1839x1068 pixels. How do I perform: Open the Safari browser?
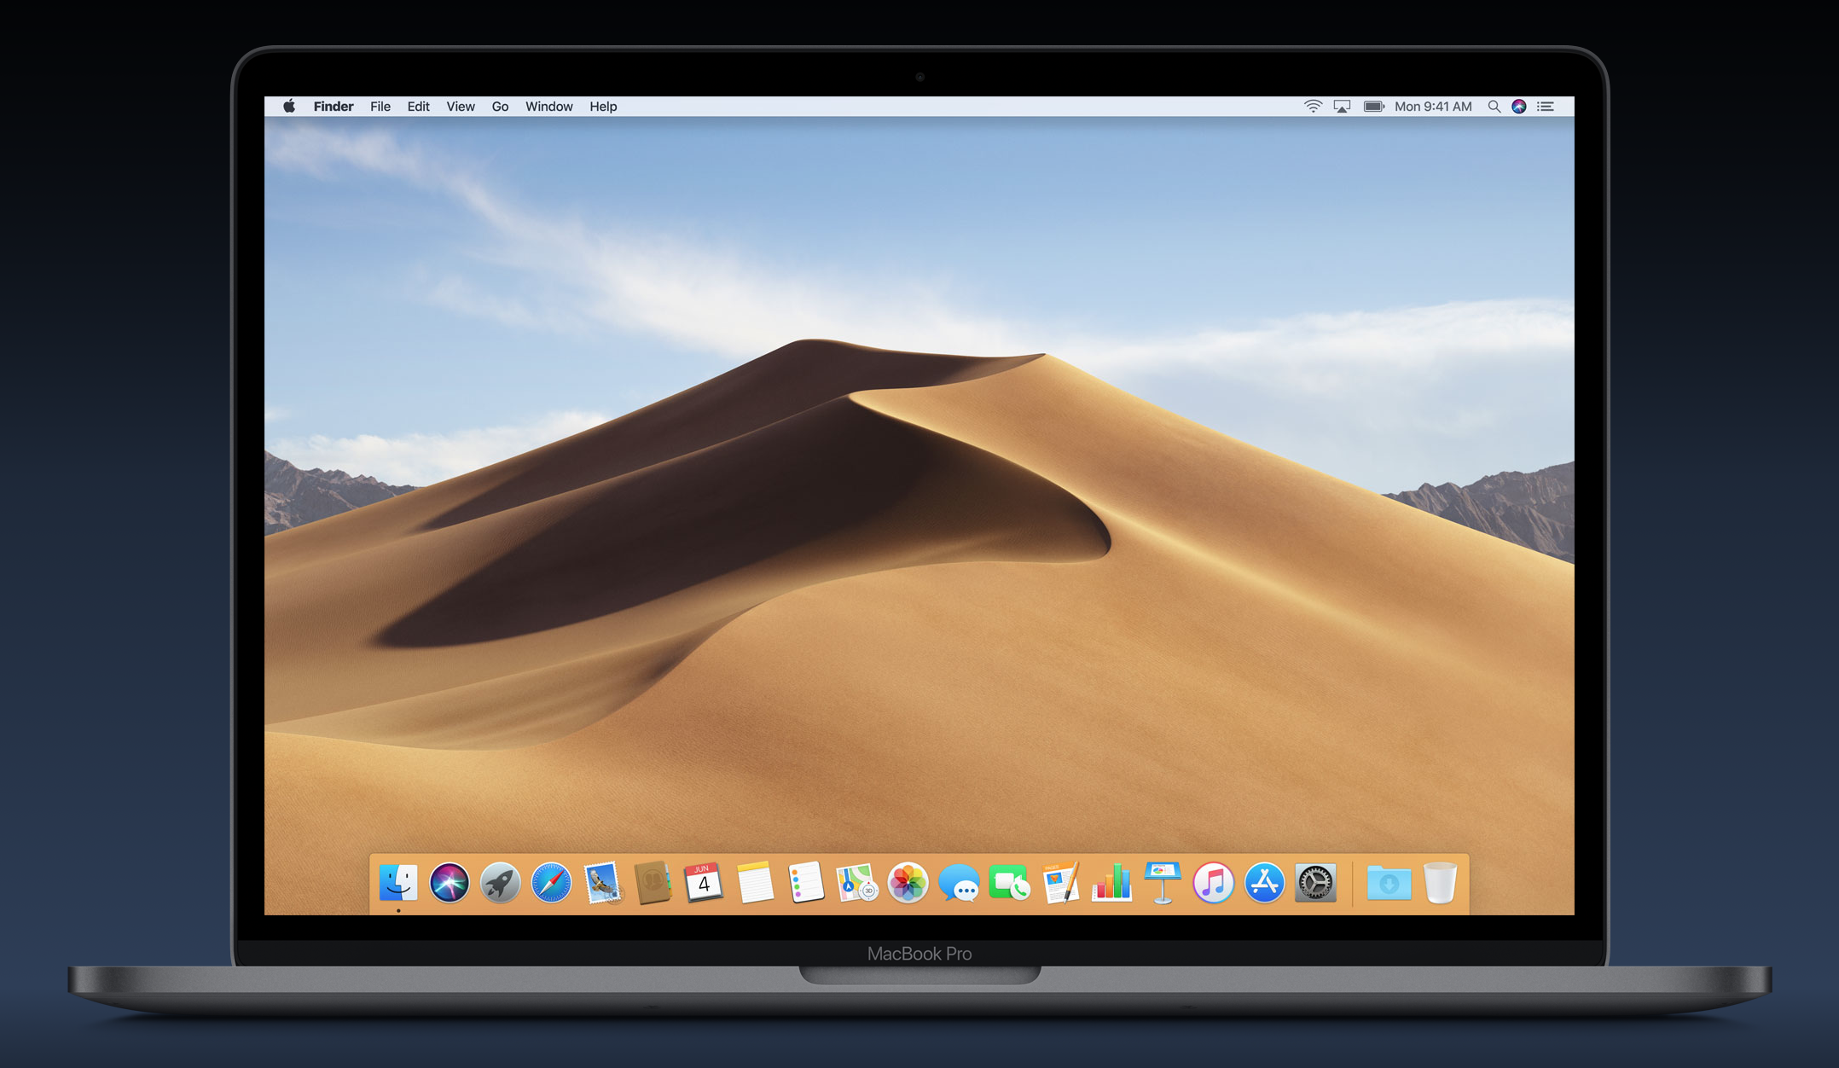[551, 883]
